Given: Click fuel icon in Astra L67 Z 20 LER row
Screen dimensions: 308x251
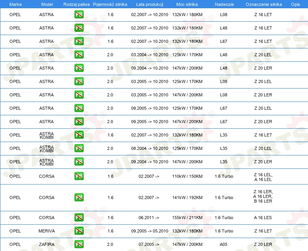Looking at the screenshot, I should pos(79,121).
